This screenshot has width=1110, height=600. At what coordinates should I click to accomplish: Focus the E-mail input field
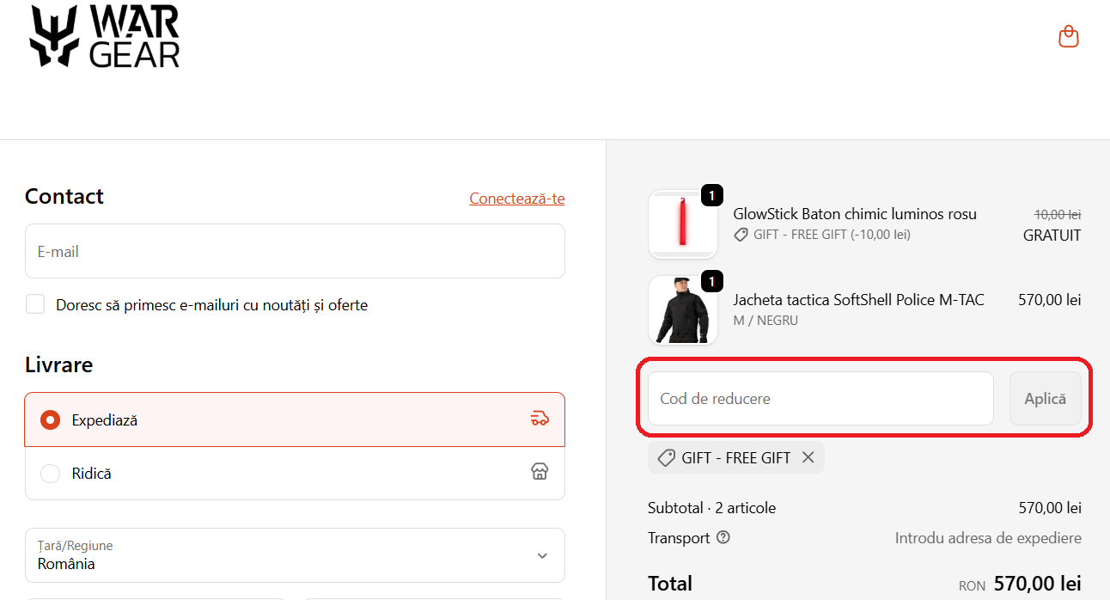295,251
